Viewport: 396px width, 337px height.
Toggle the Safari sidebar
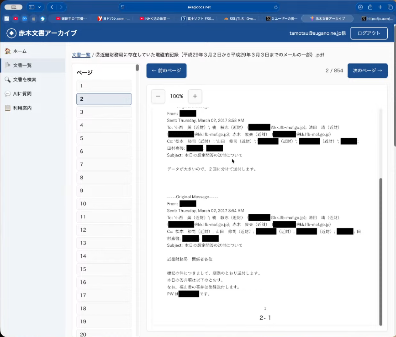pyautogui.click(x=32, y=7)
